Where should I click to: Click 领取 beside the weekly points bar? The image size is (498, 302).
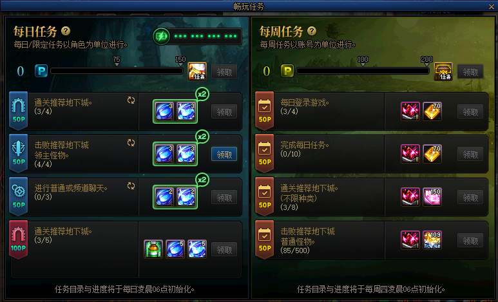[x=470, y=72]
